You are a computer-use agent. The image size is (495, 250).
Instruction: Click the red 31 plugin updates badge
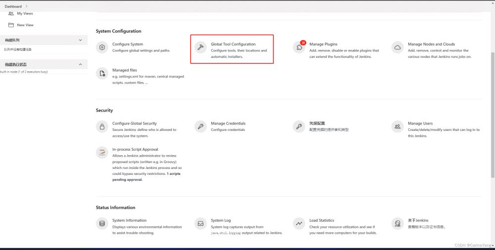303,42
